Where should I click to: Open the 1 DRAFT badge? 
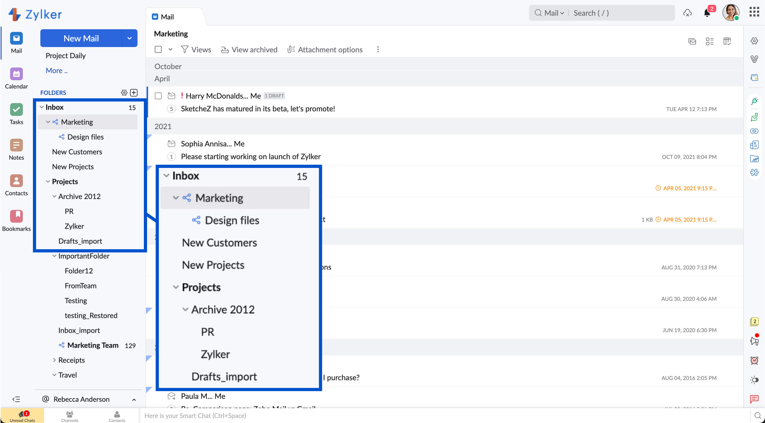coord(274,96)
